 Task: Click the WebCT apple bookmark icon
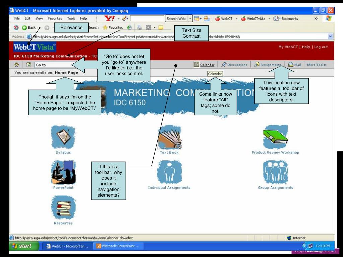click(x=217, y=19)
